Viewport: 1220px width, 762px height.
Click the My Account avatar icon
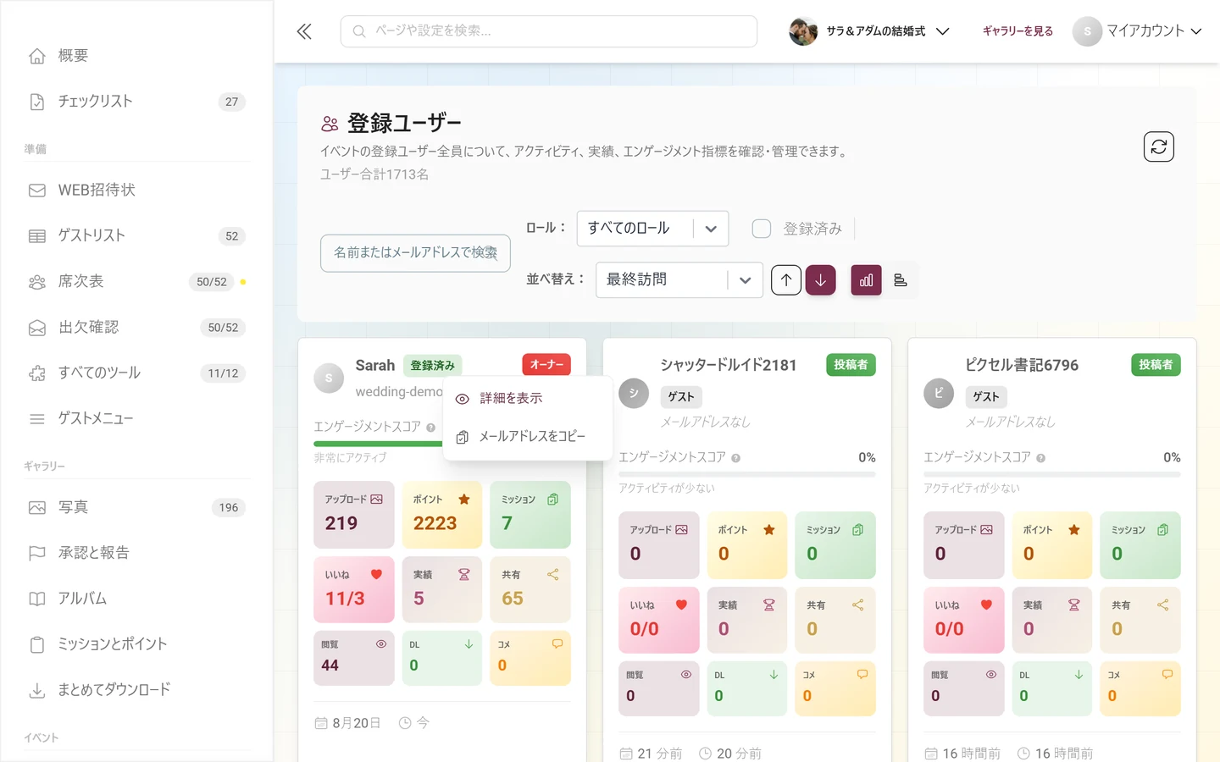point(1087,31)
